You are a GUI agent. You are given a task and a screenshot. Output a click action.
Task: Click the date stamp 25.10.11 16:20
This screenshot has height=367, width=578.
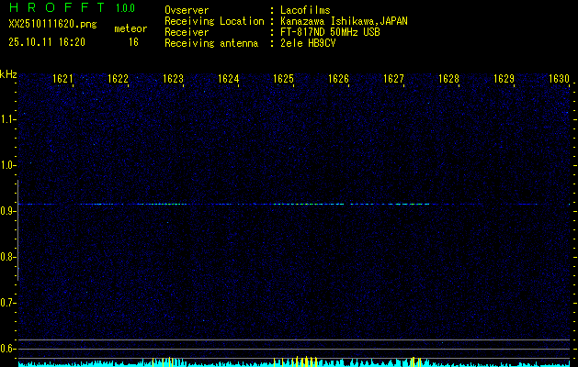(46, 42)
